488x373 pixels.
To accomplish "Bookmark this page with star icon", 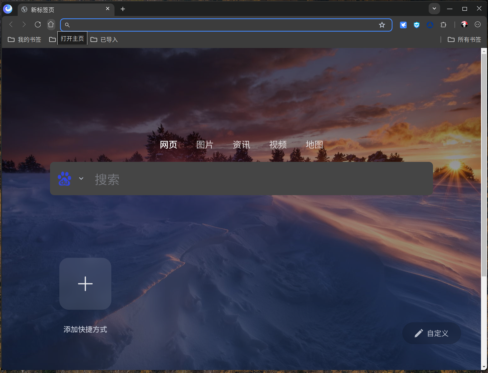I will 382,25.
